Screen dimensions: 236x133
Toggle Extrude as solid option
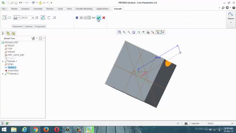pyautogui.click(x=4, y=18)
